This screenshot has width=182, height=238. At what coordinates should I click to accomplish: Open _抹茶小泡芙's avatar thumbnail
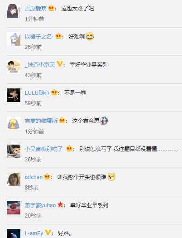14,67
